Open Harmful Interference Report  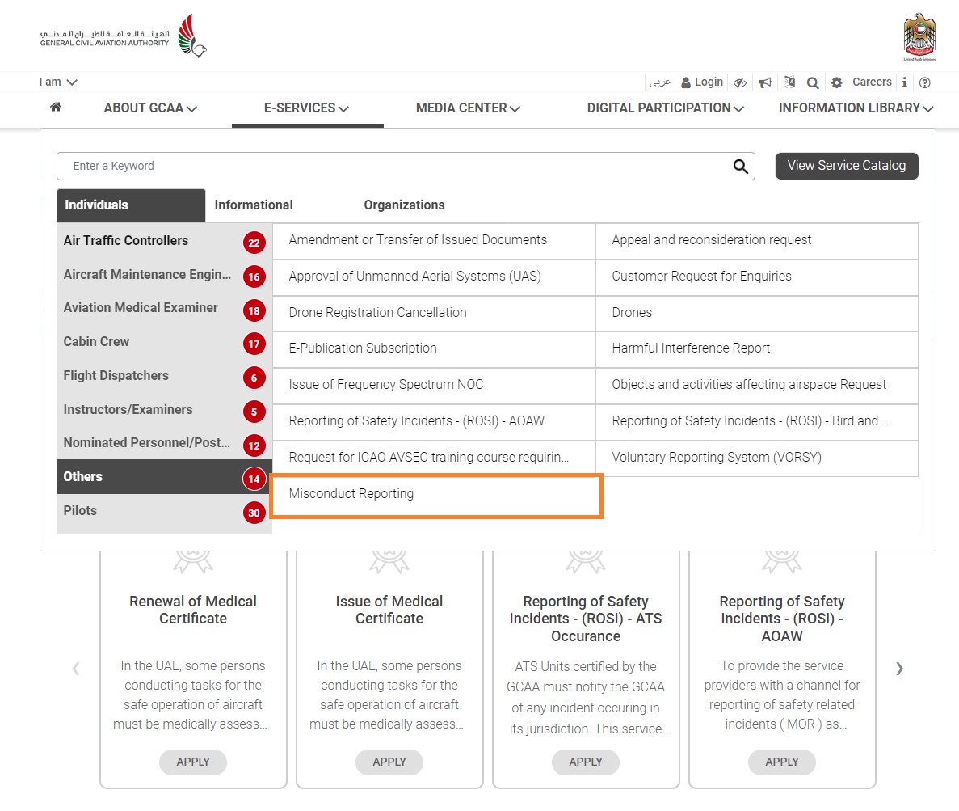[x=756, y=348]
